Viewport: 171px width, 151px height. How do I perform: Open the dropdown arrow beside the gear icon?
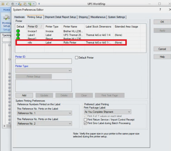(x=16, y=4)
